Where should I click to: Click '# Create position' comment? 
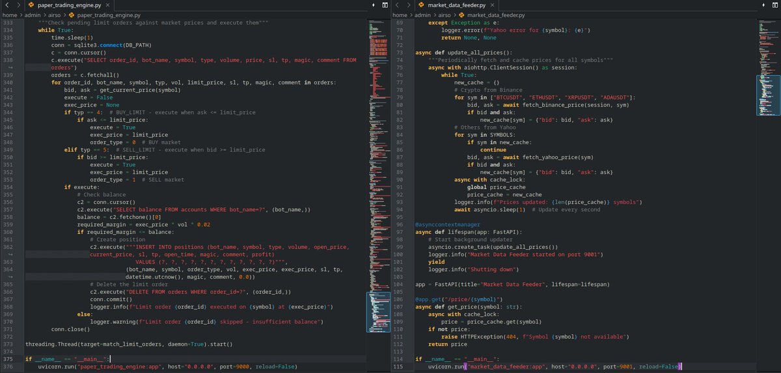tap(116, 239)
